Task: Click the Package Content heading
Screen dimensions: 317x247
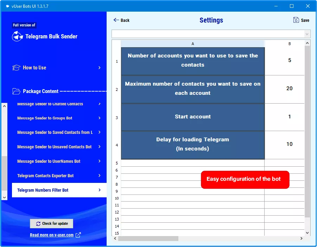Action: (40, 91)
